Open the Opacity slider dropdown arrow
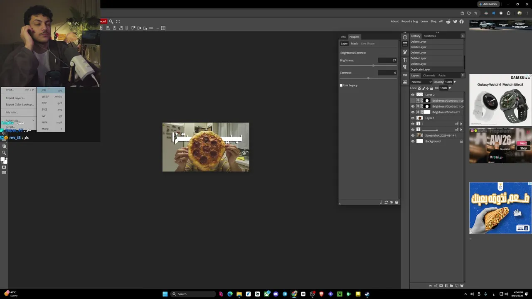 pyautogui.click(x=455, y=82)
